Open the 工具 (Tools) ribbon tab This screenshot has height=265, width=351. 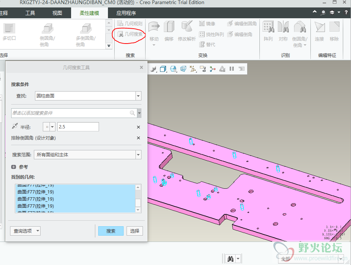pyautogui.click(x=30, y=13)
